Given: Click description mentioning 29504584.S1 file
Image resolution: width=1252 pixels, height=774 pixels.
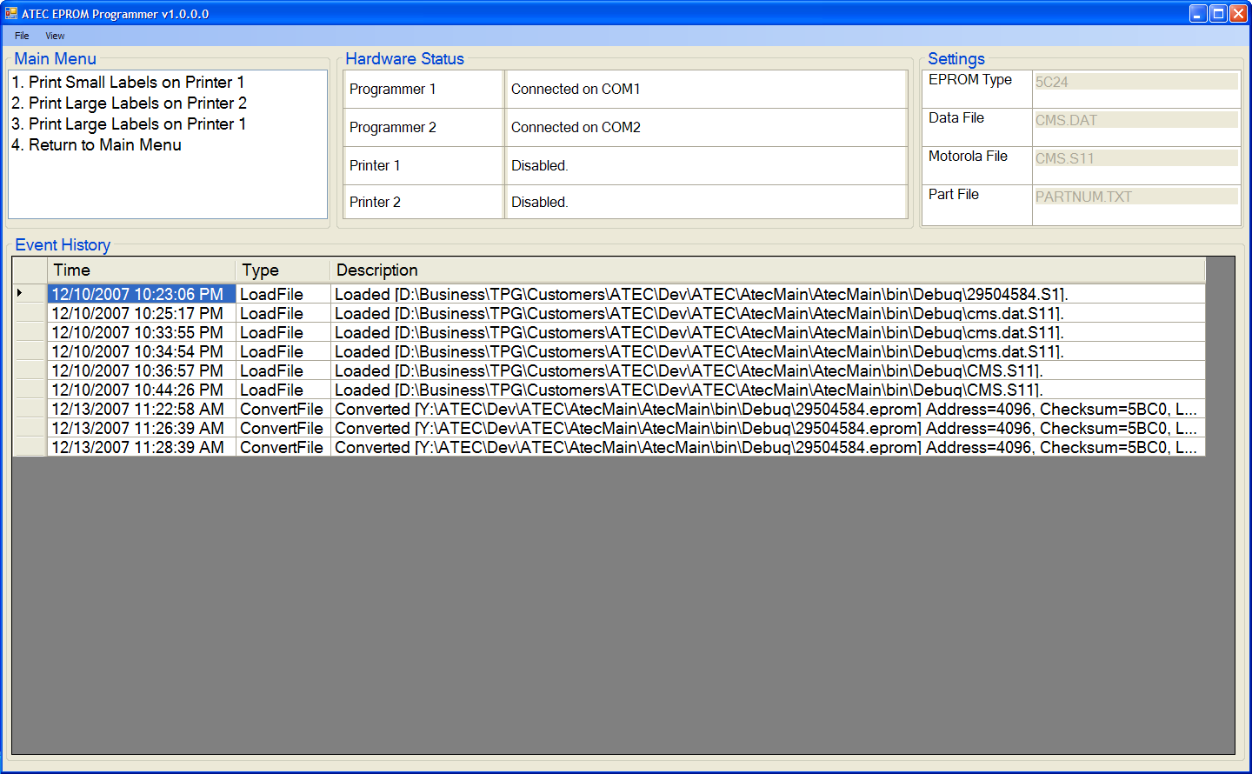Looking at the screenshot, I should [x=768, y=294].
